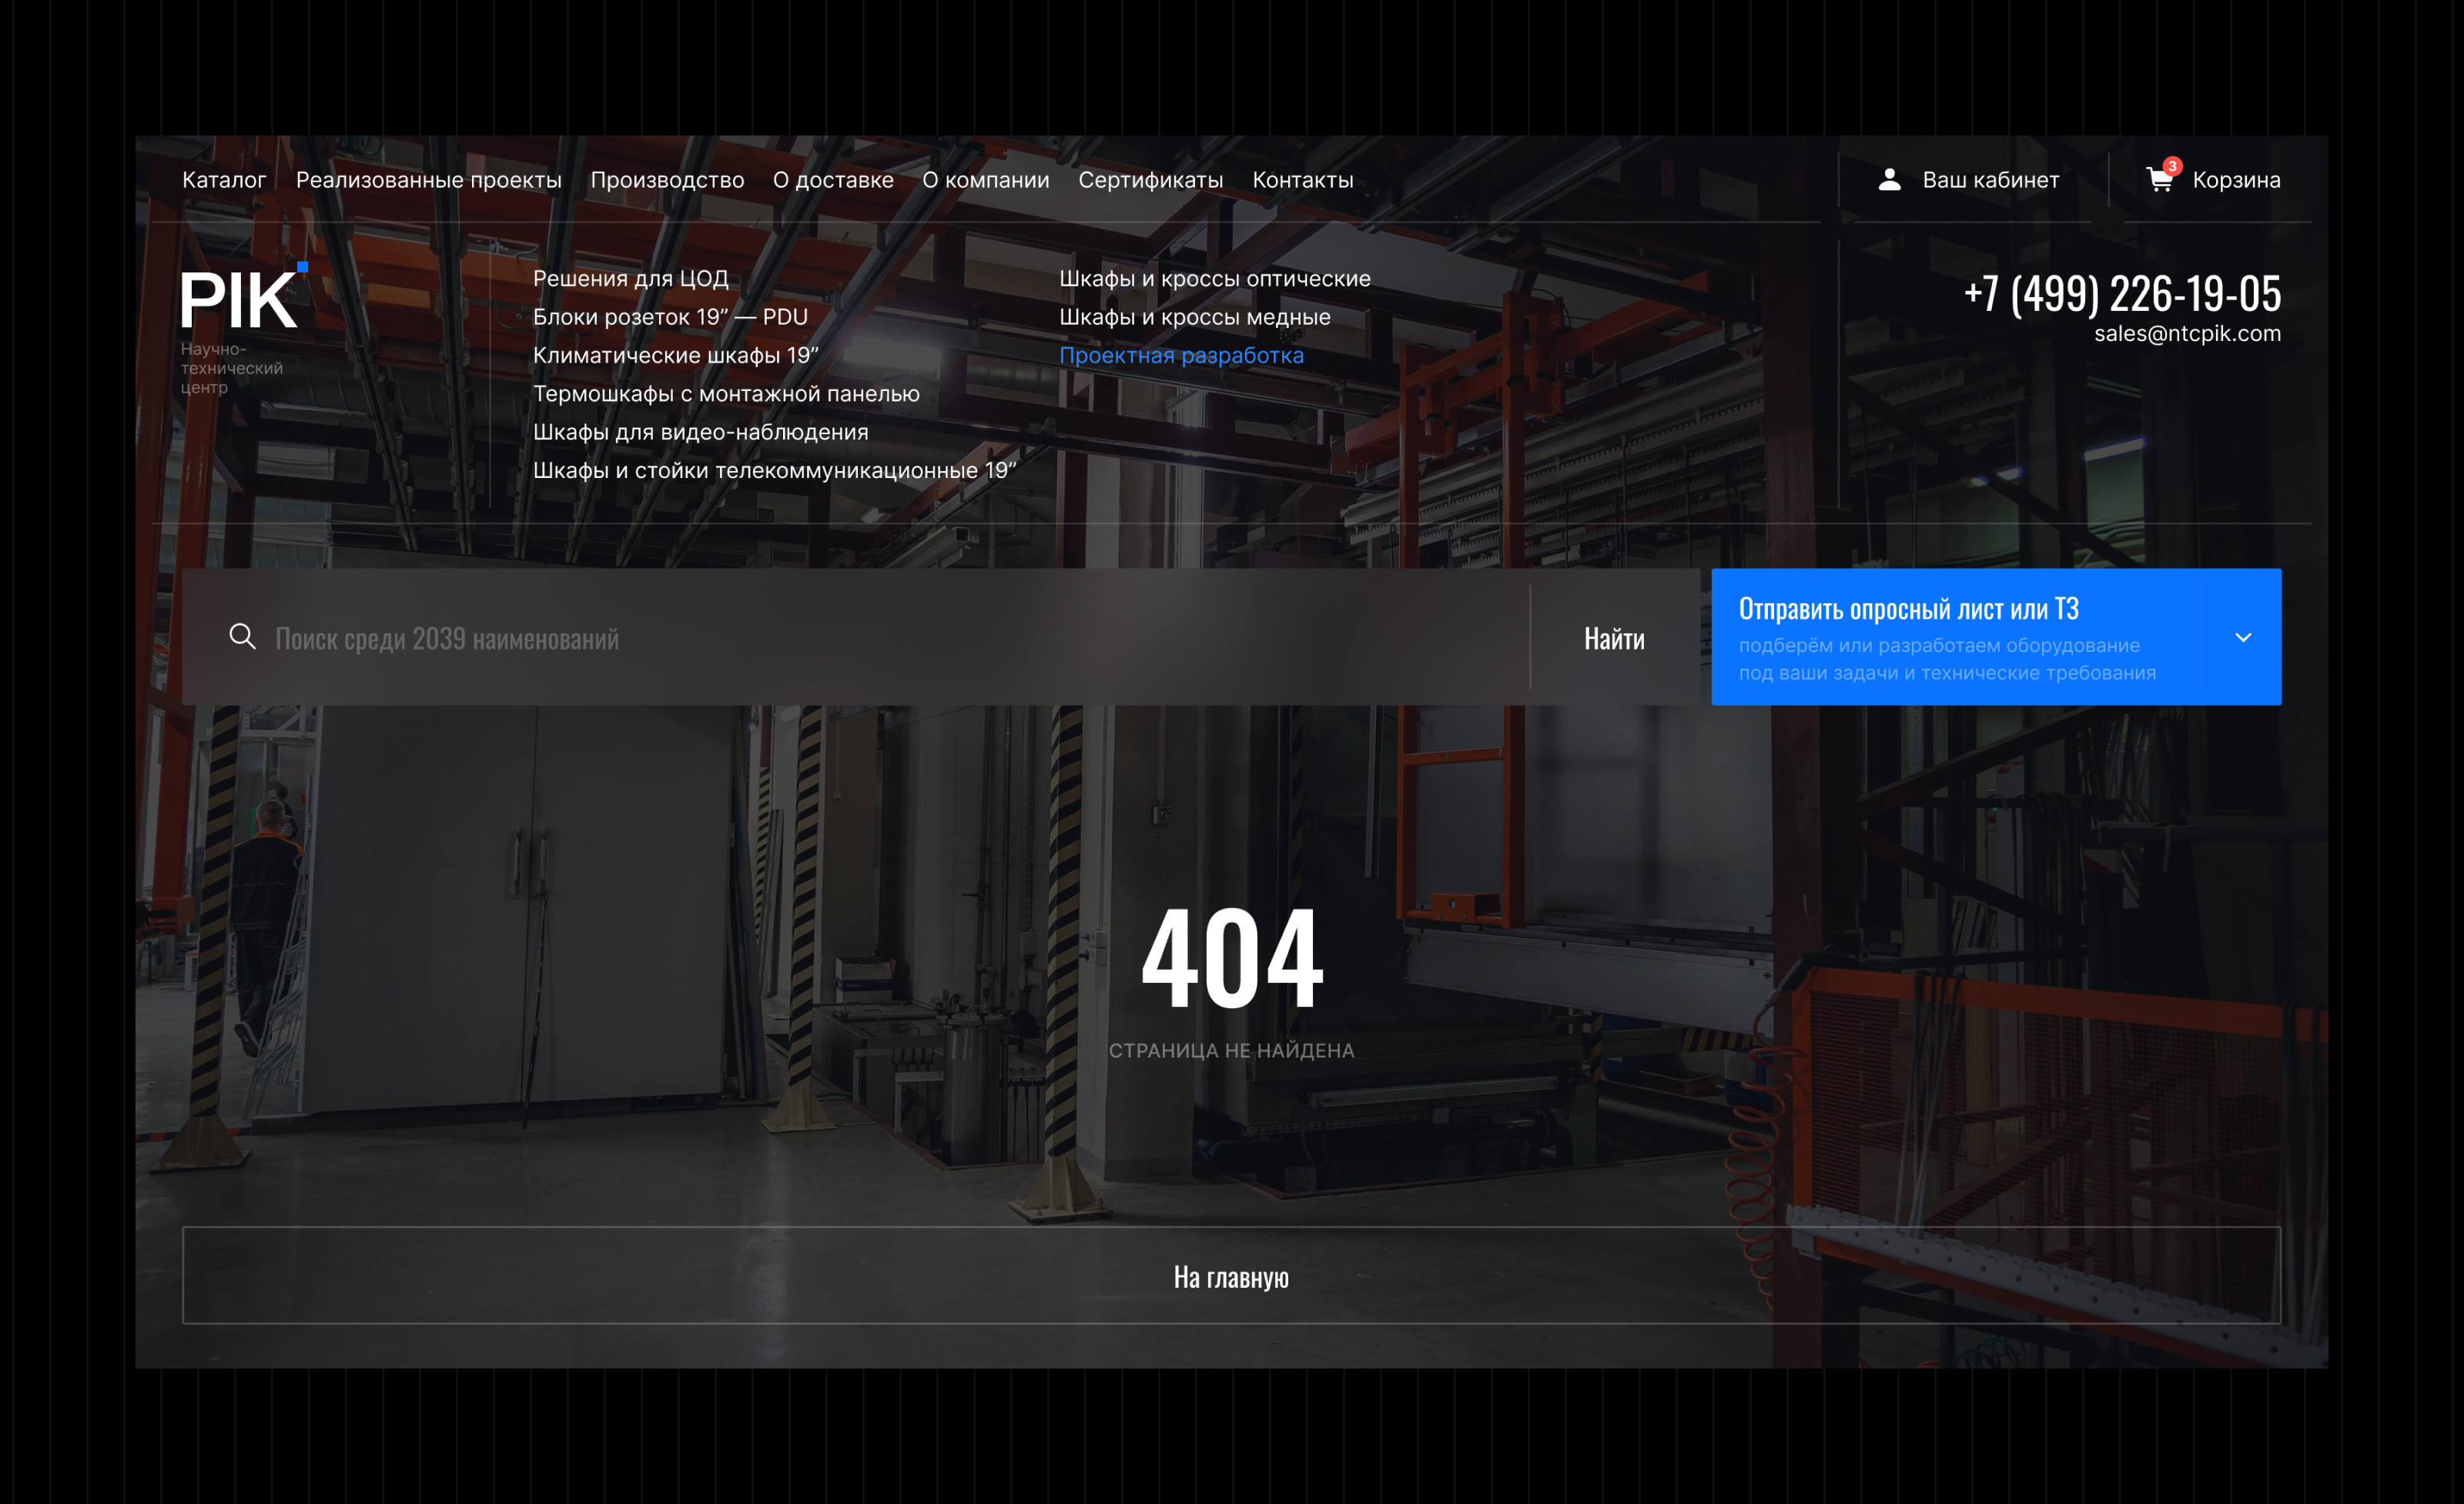Click the На главную button
The width and height of the screenshot is (2464, 1504).
[x=1231, y=1276]
